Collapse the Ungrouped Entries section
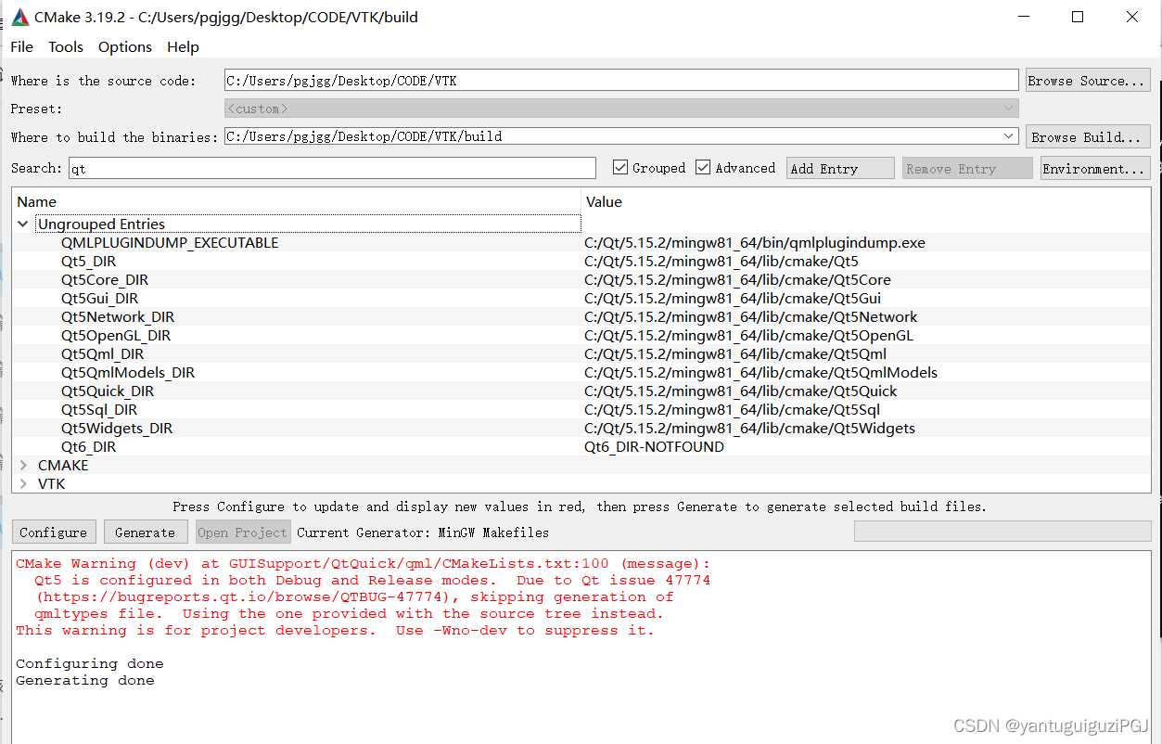This screenshot has height=744, width=1162. (21, 224)
